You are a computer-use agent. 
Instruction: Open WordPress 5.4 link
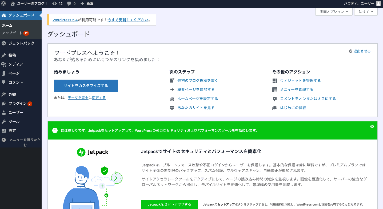(x=65, y=20)
